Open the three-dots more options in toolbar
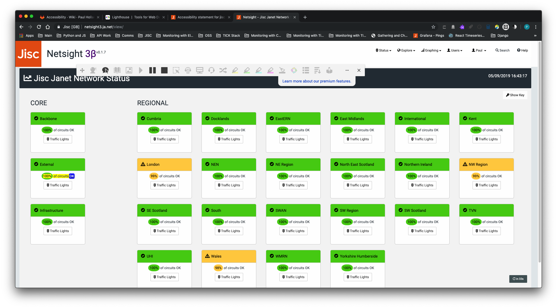The image size is (557, 308). click(347, 70)
